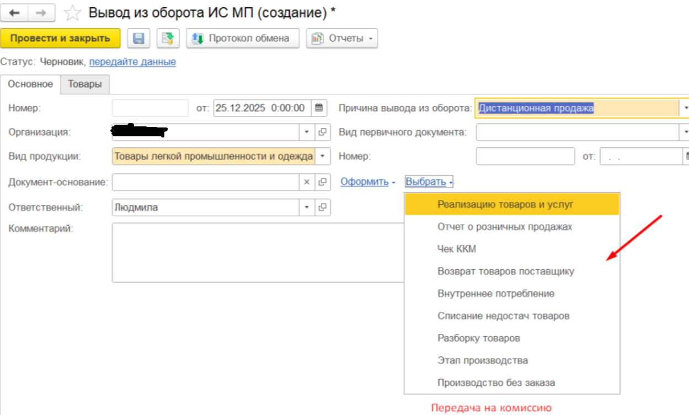Viewport: 689px width, 415px height.
Task: Add document to favorites with star icon
Action: click(x=73, y=13)
